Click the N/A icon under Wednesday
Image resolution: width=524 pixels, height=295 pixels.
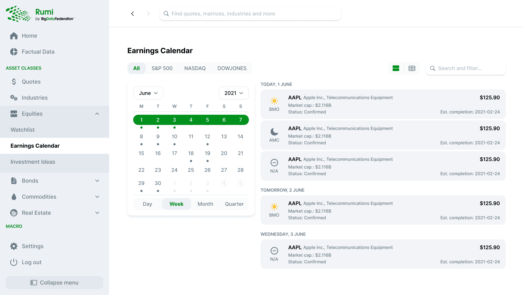click(x=274, y=251)
